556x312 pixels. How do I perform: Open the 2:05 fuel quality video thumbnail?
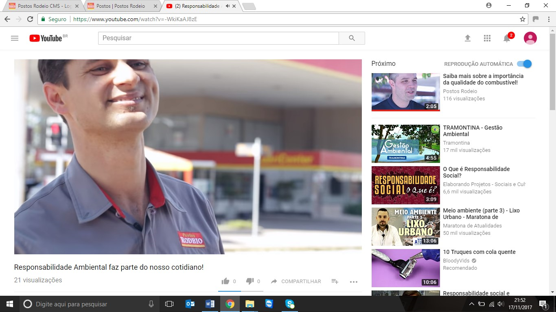(x=406, y=92)
